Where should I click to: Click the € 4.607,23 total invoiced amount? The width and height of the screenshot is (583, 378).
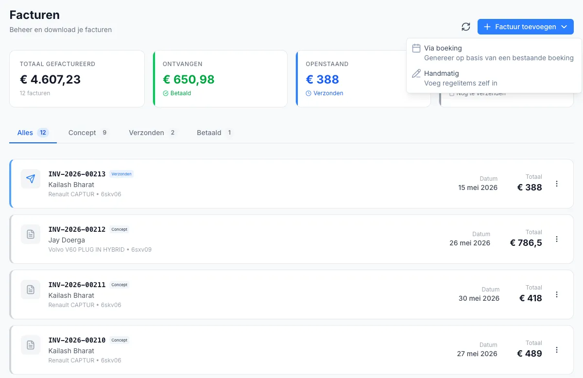pos(50,79)
